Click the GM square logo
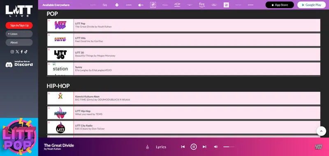The image size is (329, 156). [x=226, y=5]
